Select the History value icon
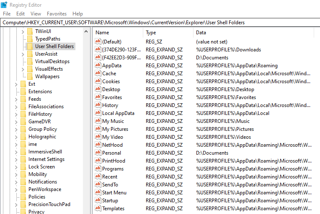The width and height of the screenshot is (320, 214). point(98,105)
